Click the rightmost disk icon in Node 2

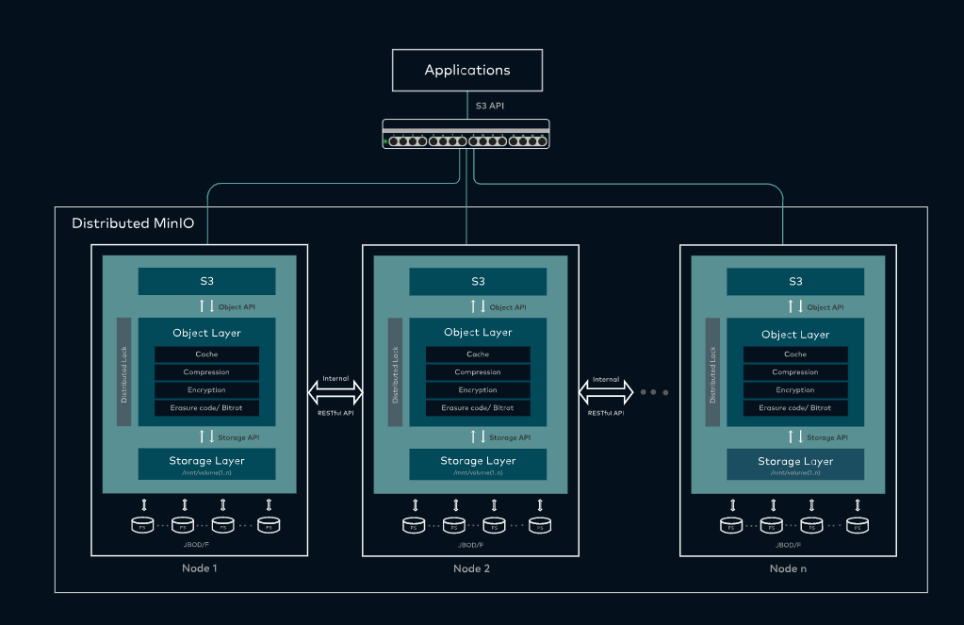click(540, 525)
